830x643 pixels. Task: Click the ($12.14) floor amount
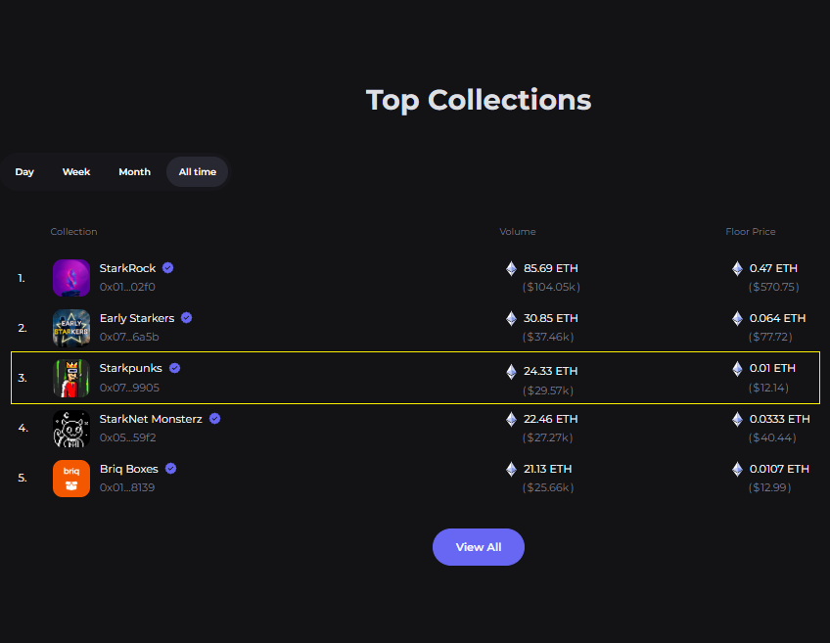point(768,388)
